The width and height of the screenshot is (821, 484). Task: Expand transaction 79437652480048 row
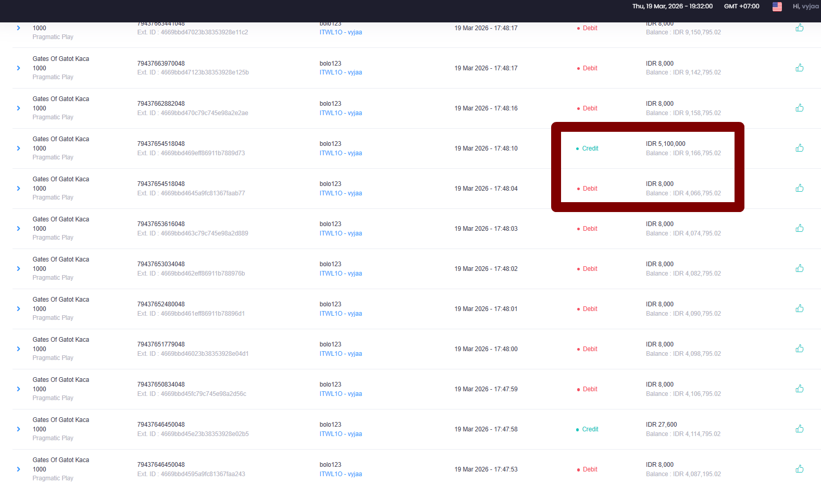tap(19, 309)
